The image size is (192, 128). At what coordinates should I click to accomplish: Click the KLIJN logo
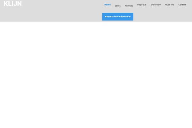pos(13,4)
